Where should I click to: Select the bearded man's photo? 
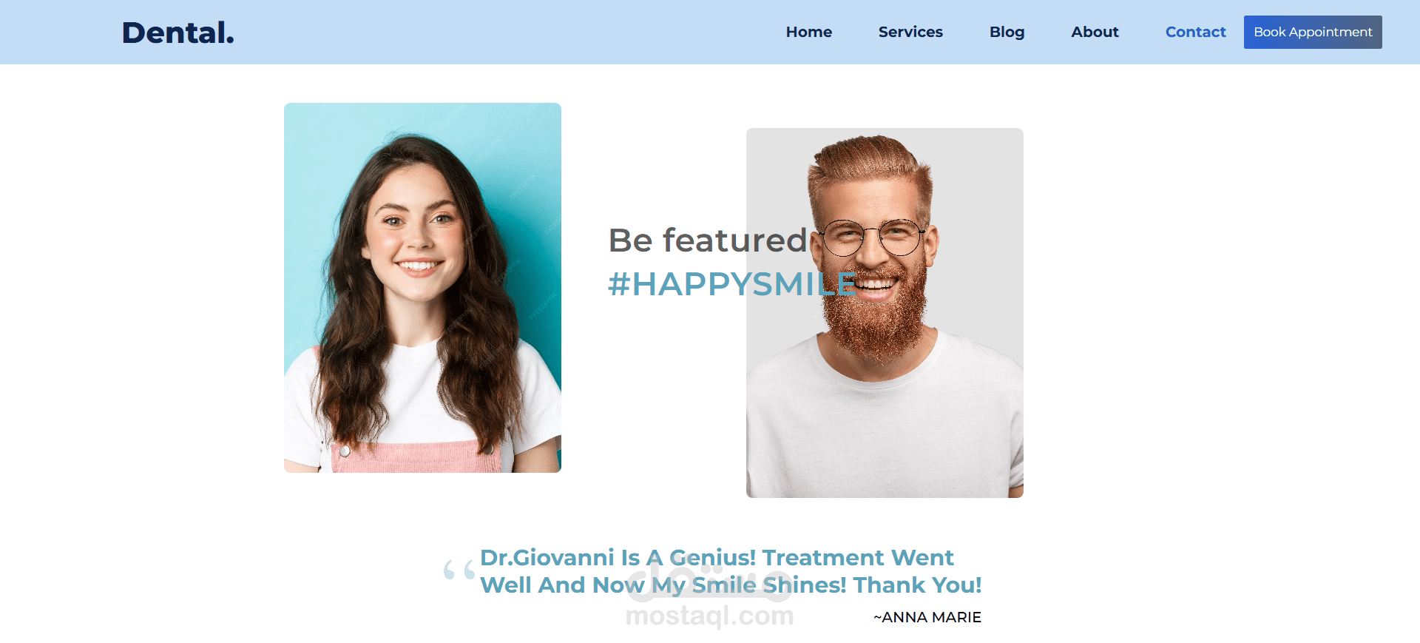pos(885,313)
